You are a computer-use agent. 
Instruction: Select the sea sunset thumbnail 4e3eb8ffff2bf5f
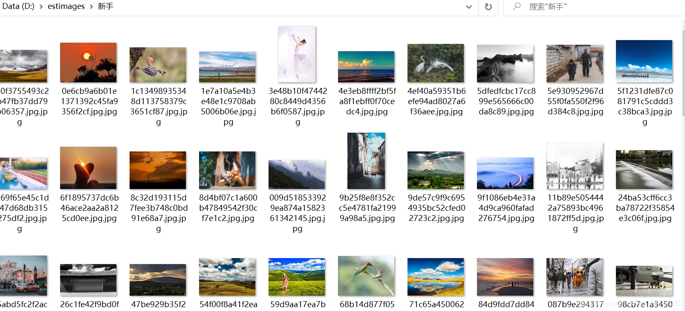[x=366, y=67]
